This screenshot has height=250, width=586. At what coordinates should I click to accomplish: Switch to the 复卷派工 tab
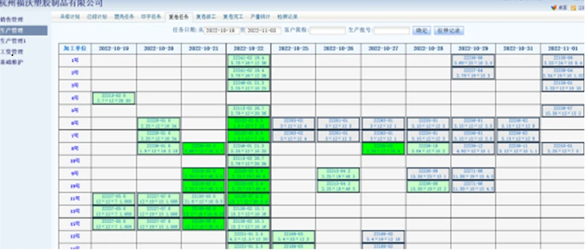click(x=206, y=17)
